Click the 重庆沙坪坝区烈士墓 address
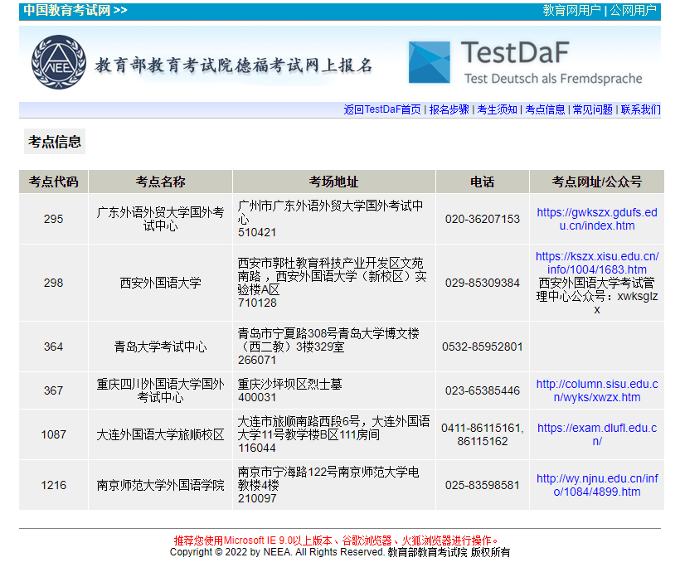The image size is (680, 572). (289, 384)
